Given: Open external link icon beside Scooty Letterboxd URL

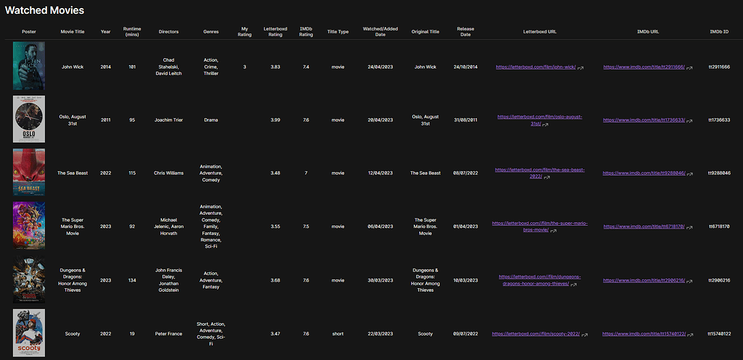Looking at the screenshot, I should click(x=584, y=335).
